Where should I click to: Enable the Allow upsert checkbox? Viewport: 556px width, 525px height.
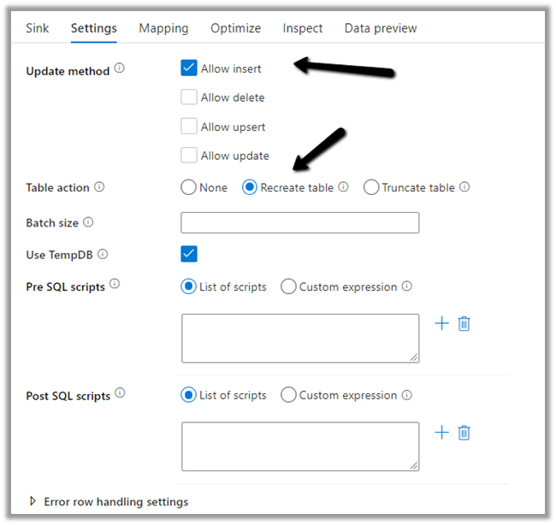coord(189,127)
